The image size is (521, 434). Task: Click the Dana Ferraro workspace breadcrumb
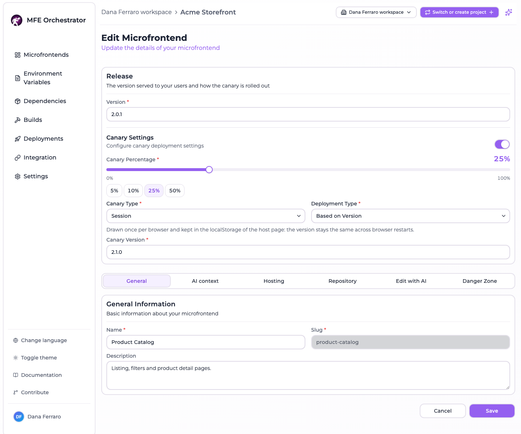(136, 12)
